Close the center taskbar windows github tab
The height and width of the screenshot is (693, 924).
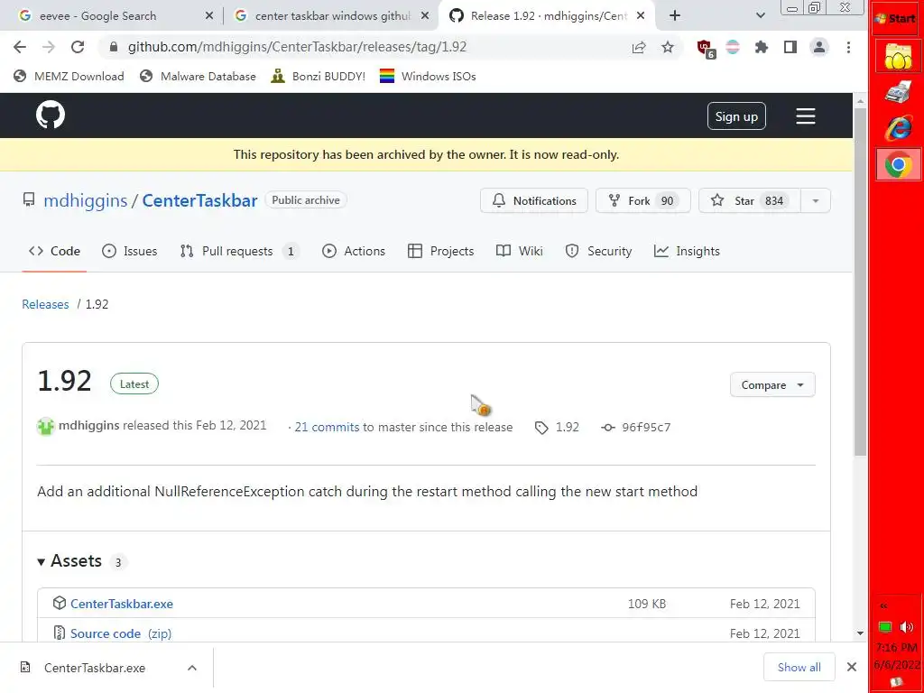click(x=425, y=16)
